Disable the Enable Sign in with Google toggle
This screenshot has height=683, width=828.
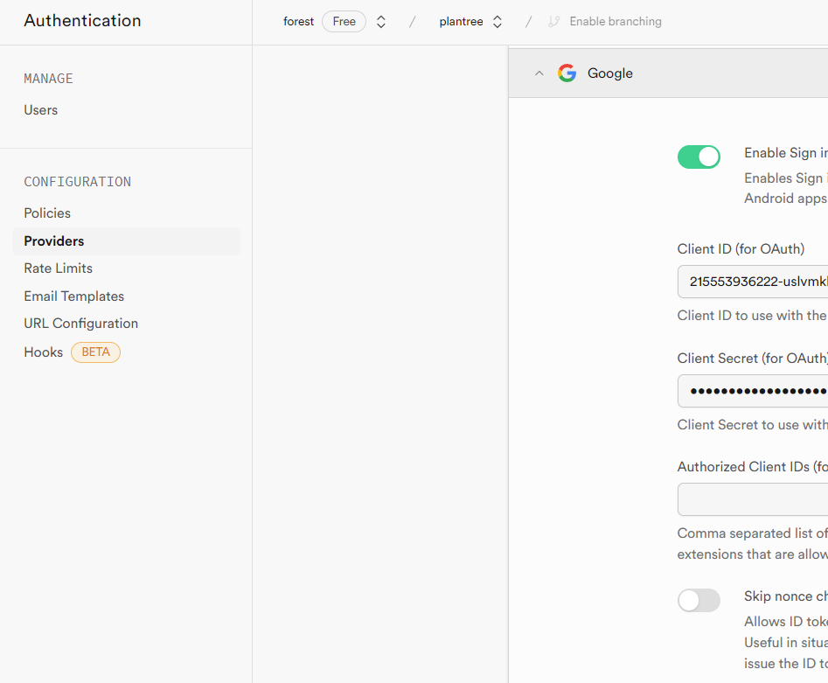pos(699,157)
